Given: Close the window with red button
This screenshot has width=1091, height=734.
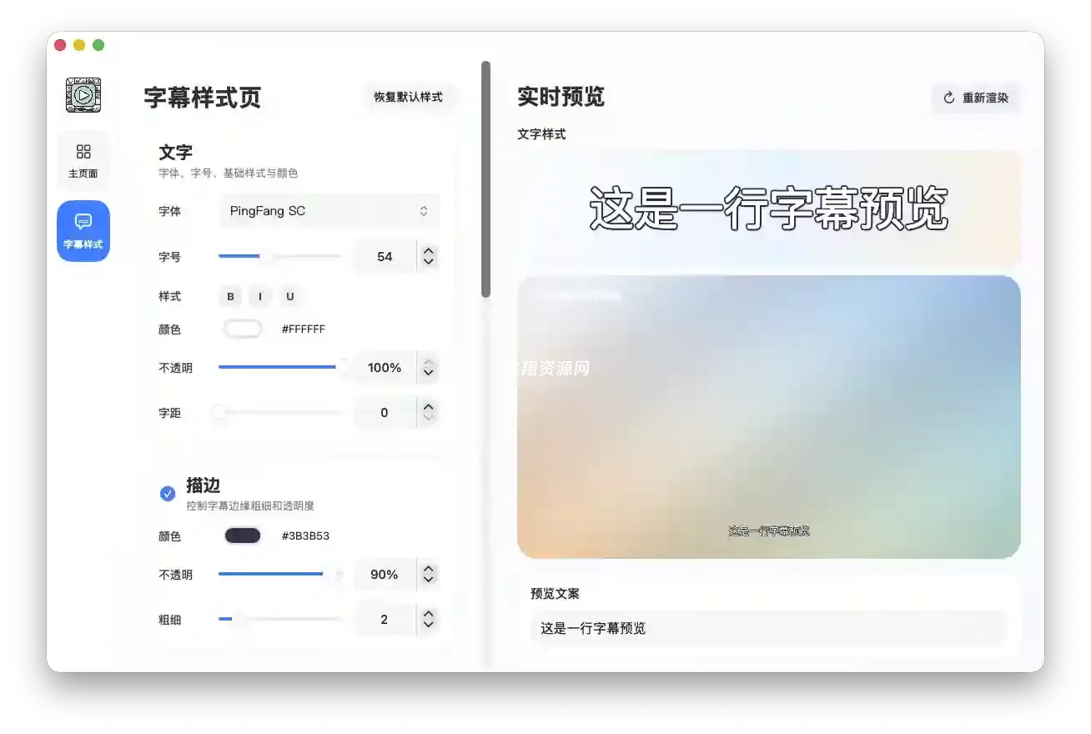Looking at the screenshot, I should point(60,45).
